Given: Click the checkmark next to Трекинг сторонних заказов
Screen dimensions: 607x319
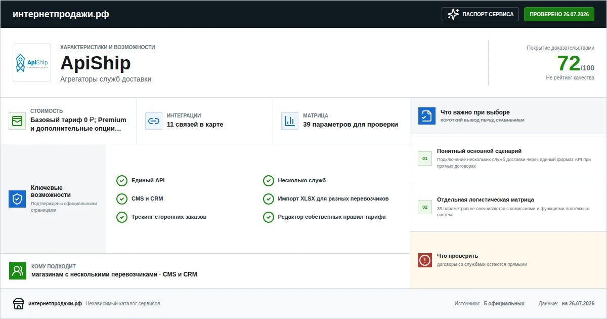Looking at the screenshot, I should [x=122, y=217].
